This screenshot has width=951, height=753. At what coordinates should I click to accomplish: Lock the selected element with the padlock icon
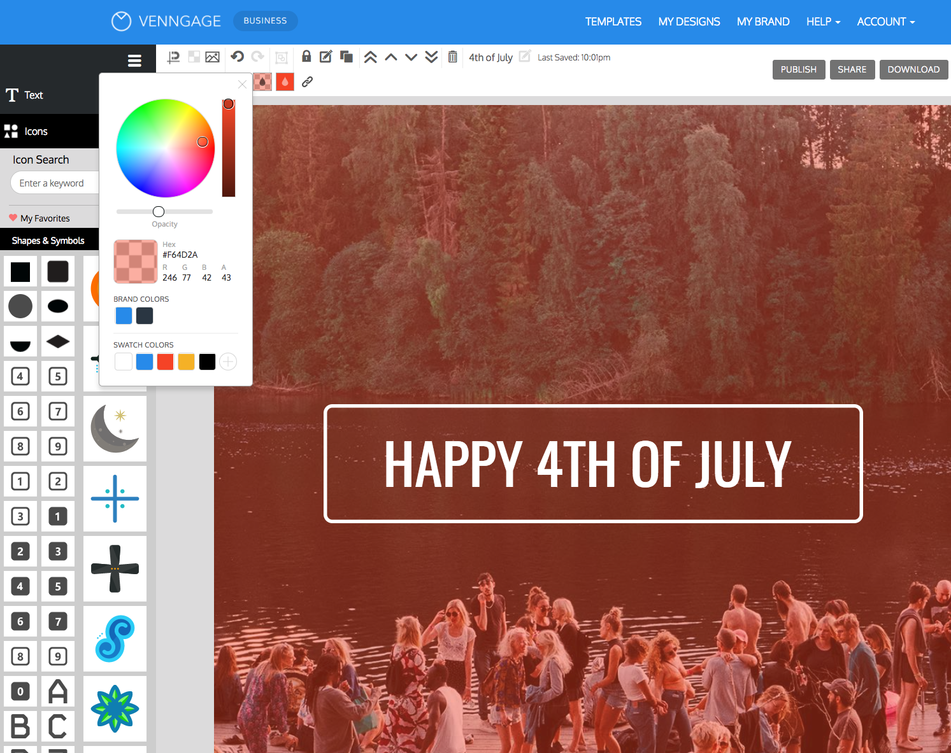coord(306,57)
